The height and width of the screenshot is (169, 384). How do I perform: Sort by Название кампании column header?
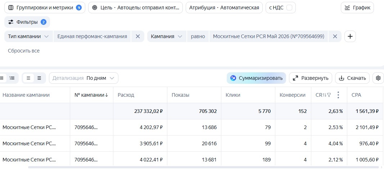tap(26, 95)
